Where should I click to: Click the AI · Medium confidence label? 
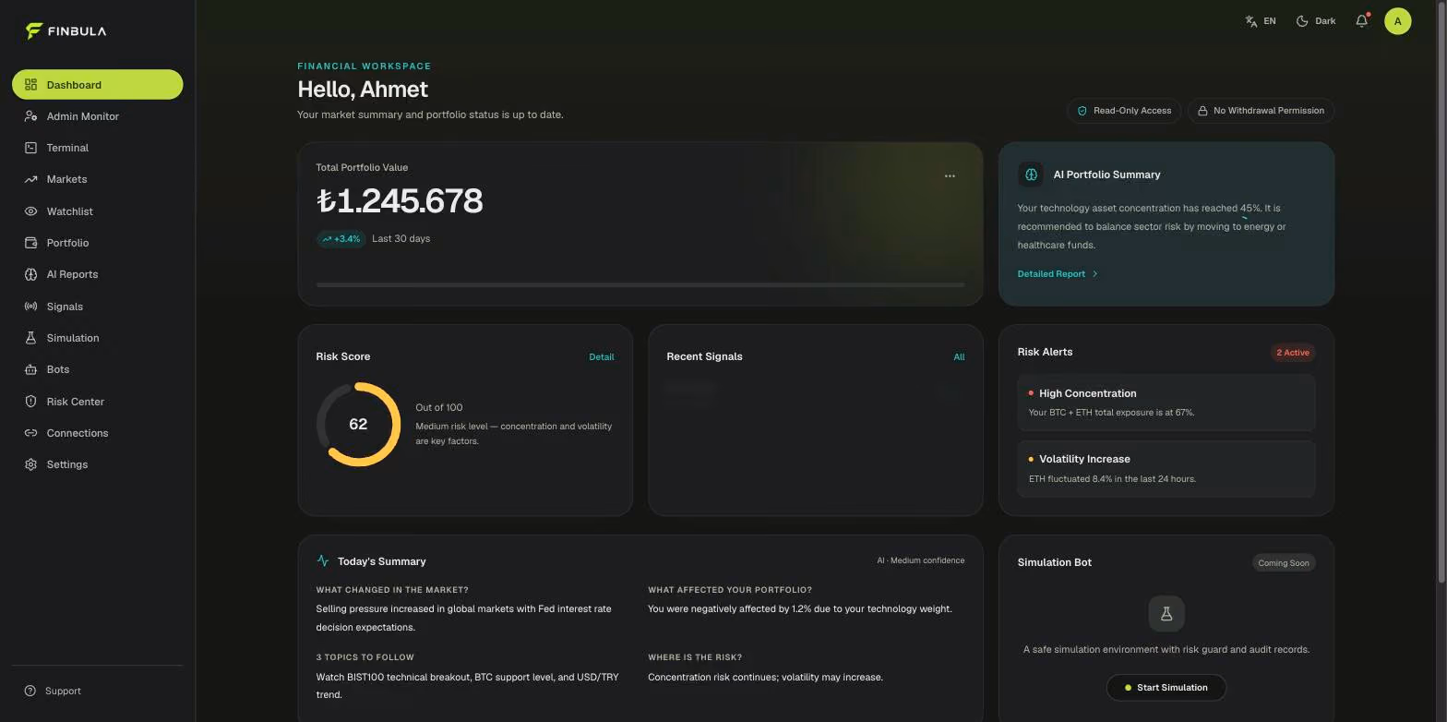(x=920, y=560)
